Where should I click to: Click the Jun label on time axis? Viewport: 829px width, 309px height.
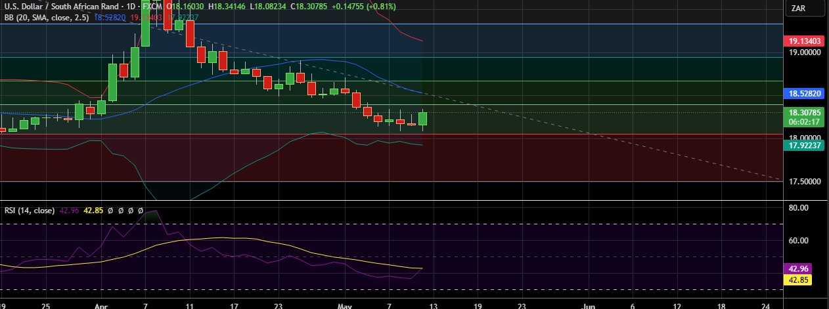[x=589, y=305]
